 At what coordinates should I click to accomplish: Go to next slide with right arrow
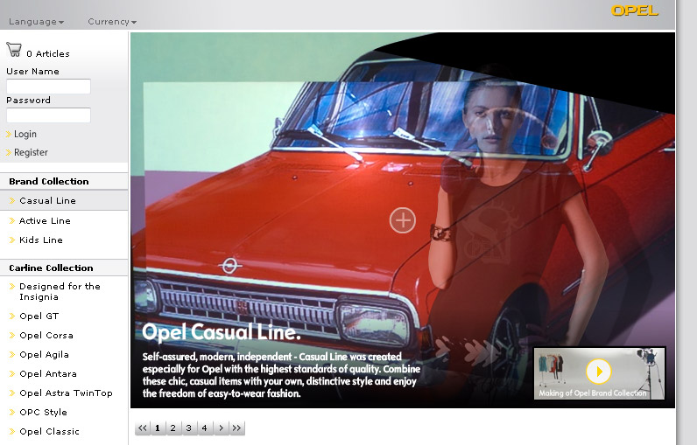221,428
